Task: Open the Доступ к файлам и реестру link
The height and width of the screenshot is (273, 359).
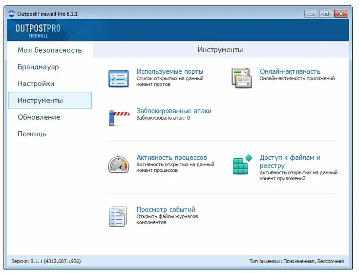Action: pyautogui.click(x=290, y=162)
